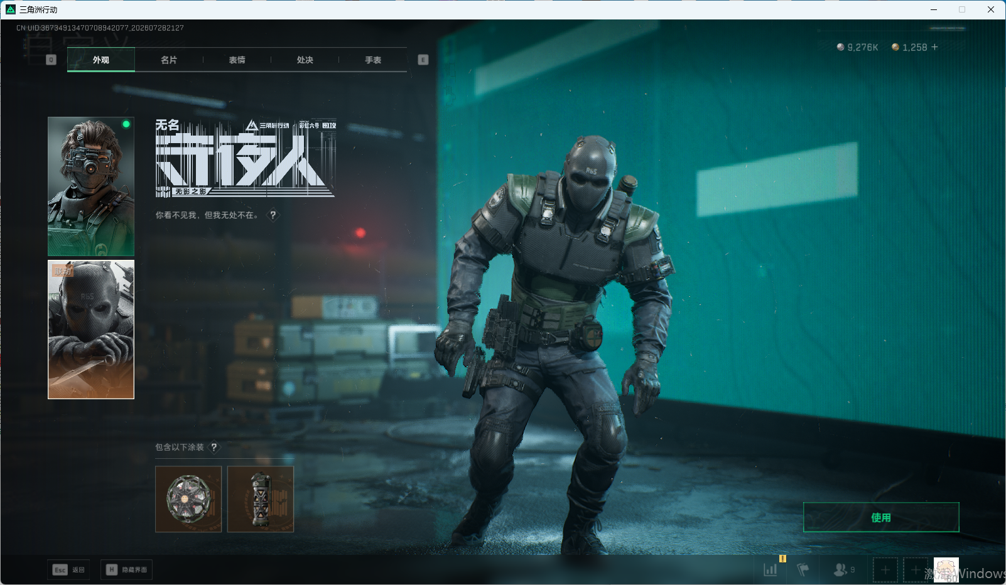Click the E next-tab key icon
This screenshot has height=585, width=1006.
click(423, 60)
